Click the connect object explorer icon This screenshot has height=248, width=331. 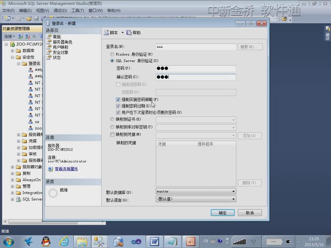(20, 36)
